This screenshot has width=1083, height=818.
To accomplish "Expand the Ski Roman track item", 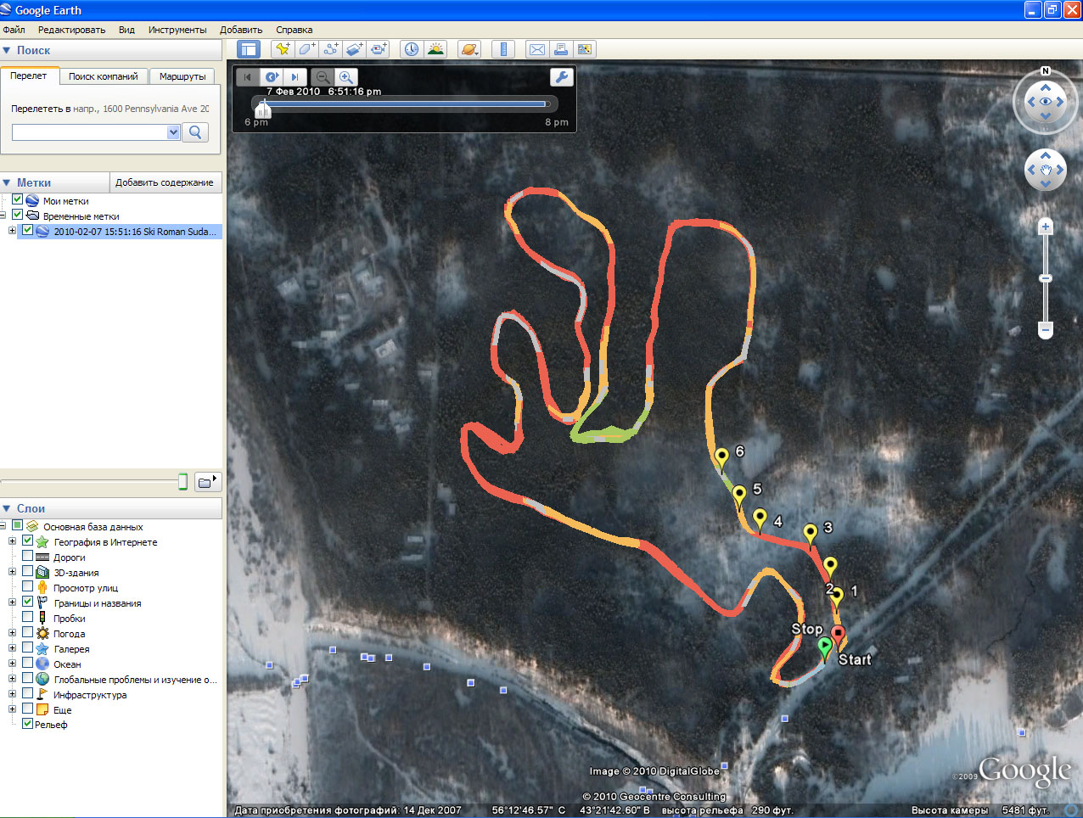I will (12, 231).
